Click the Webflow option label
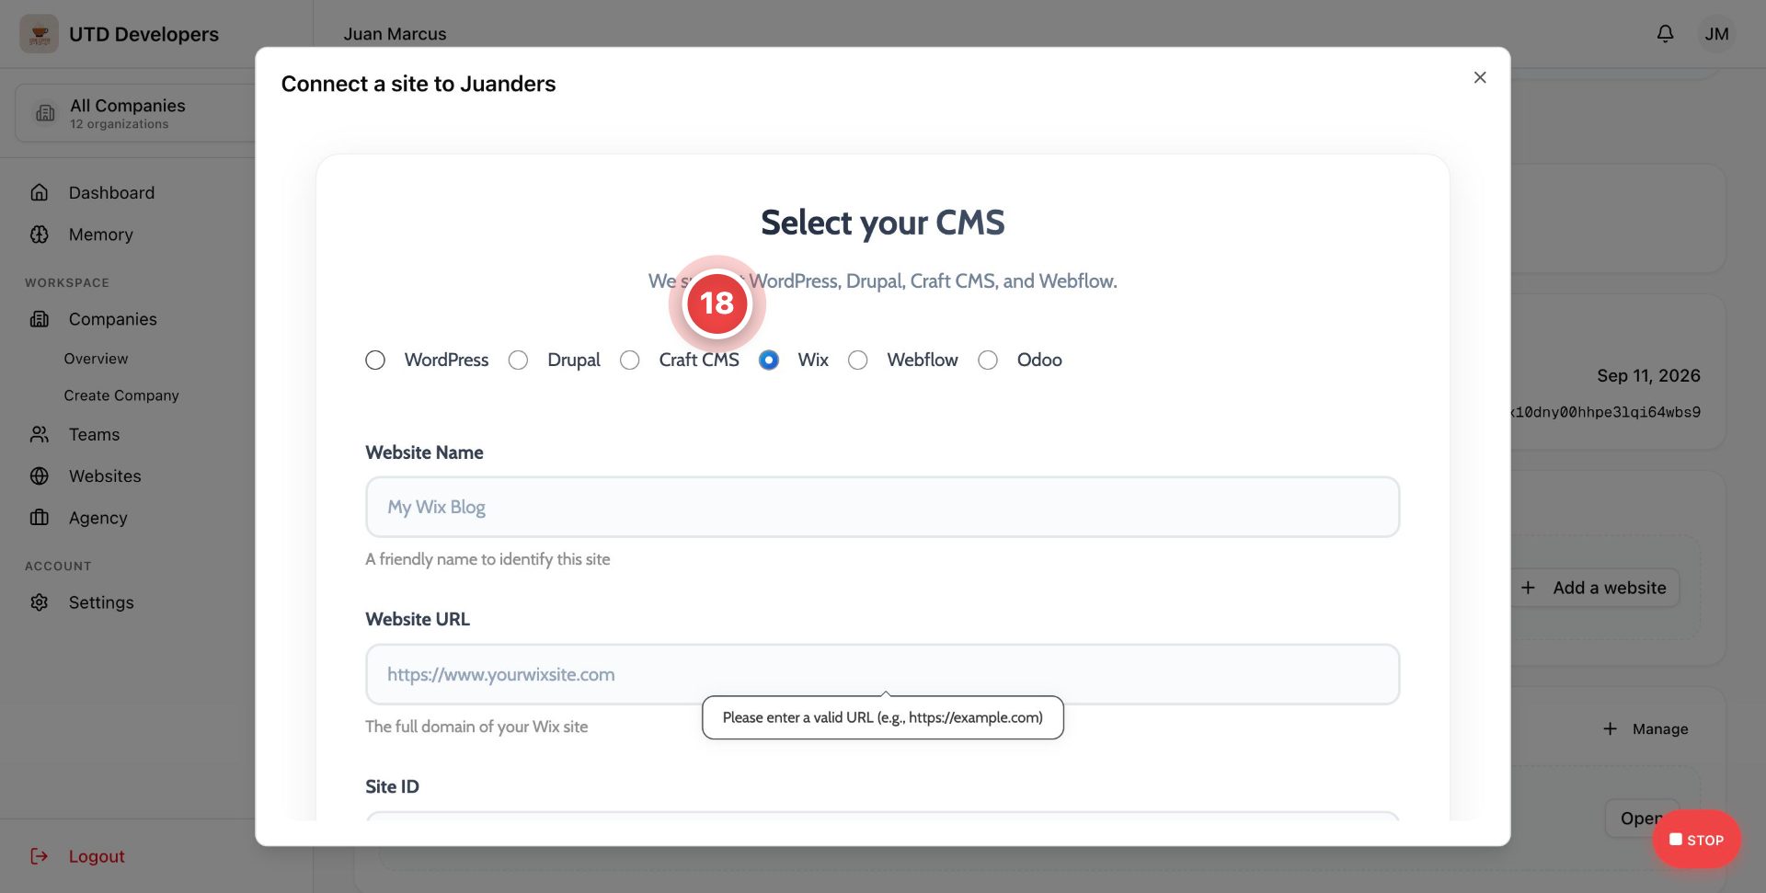This screenshot has height=893, width=1766. click(923, 360)
